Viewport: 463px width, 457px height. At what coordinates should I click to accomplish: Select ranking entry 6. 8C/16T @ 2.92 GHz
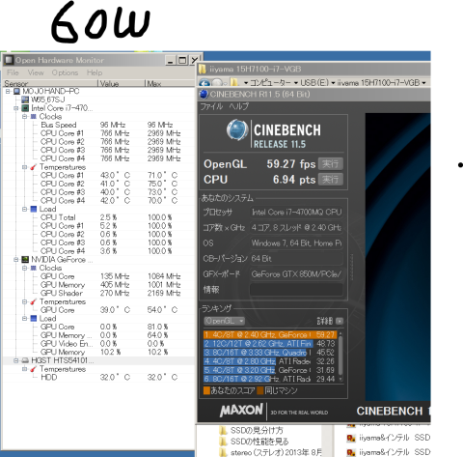point(270,379)
